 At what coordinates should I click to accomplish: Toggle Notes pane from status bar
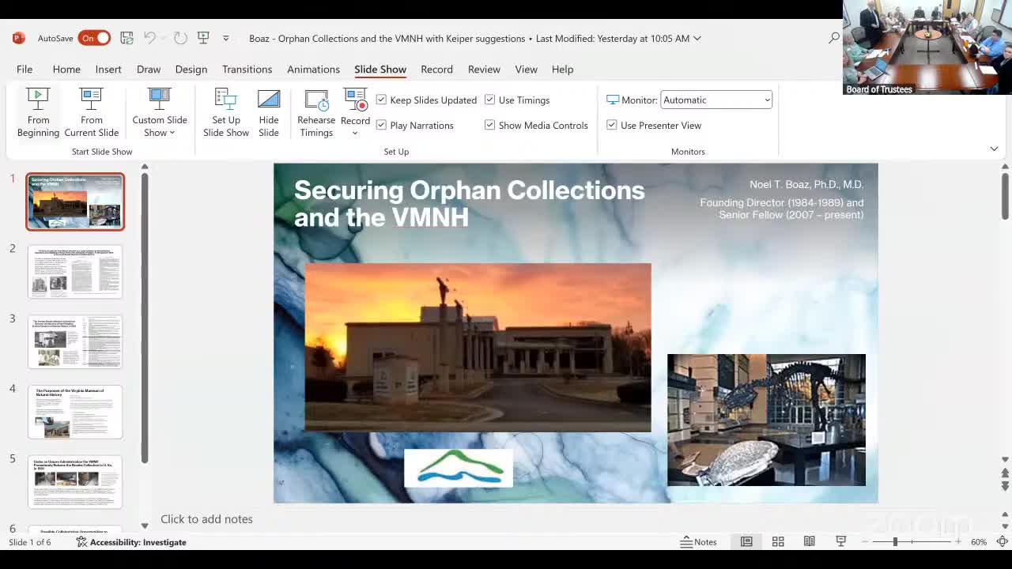(x=699, y=542)
